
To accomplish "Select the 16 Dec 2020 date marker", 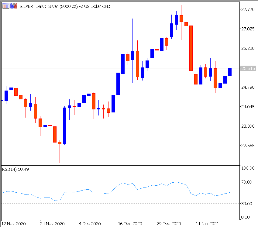I will click(x=130, y=224).
